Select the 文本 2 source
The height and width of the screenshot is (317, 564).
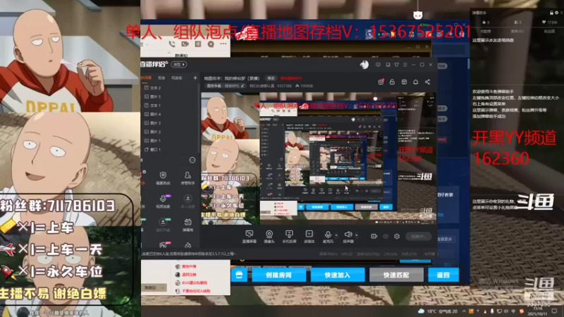[170, 87]
